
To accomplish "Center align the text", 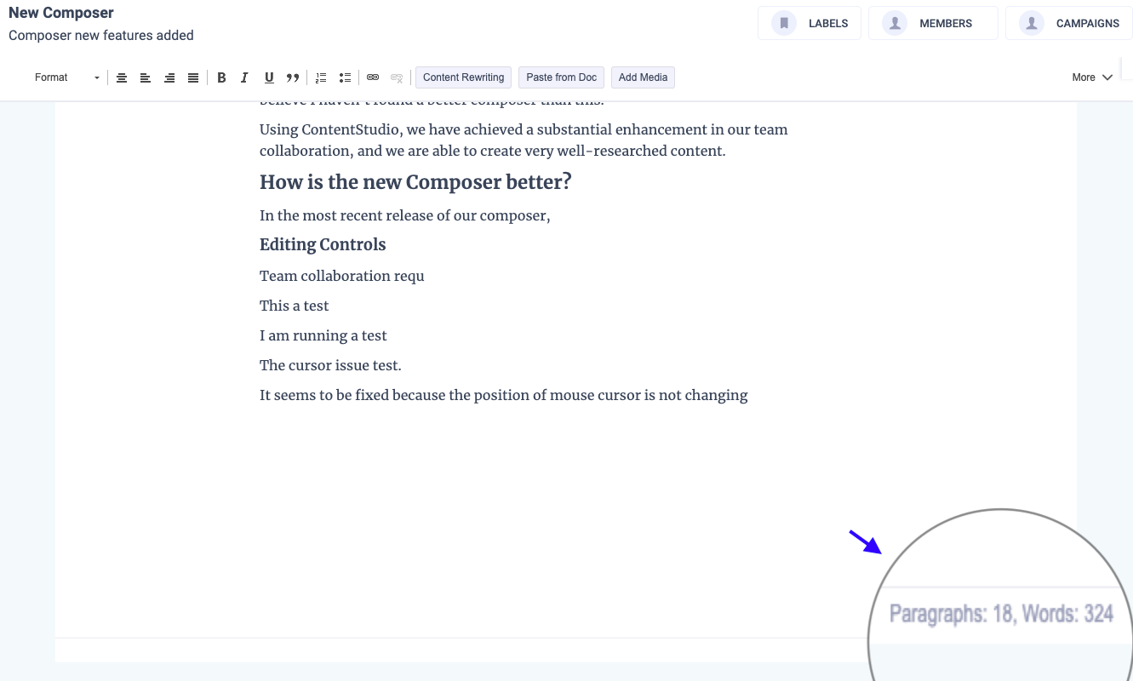I will tap(122, 77).
